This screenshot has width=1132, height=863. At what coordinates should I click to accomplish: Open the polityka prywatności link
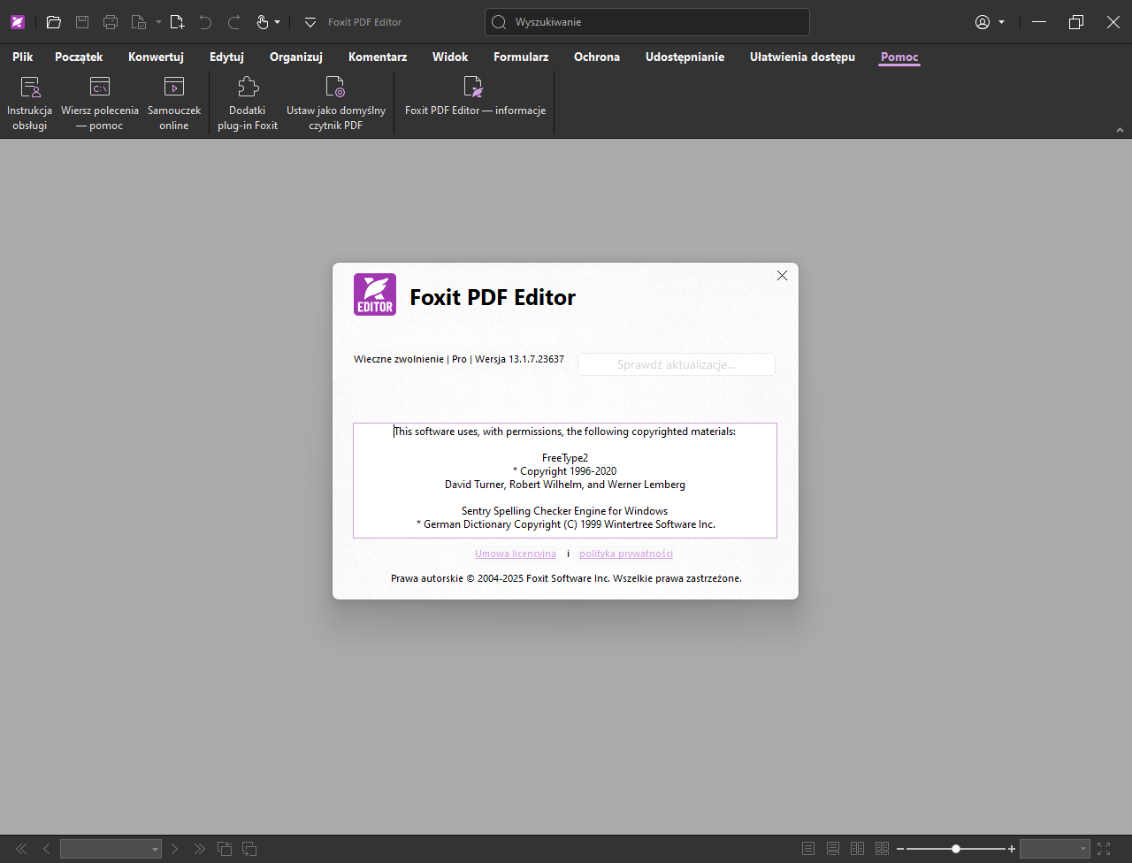tap(626, 554)
